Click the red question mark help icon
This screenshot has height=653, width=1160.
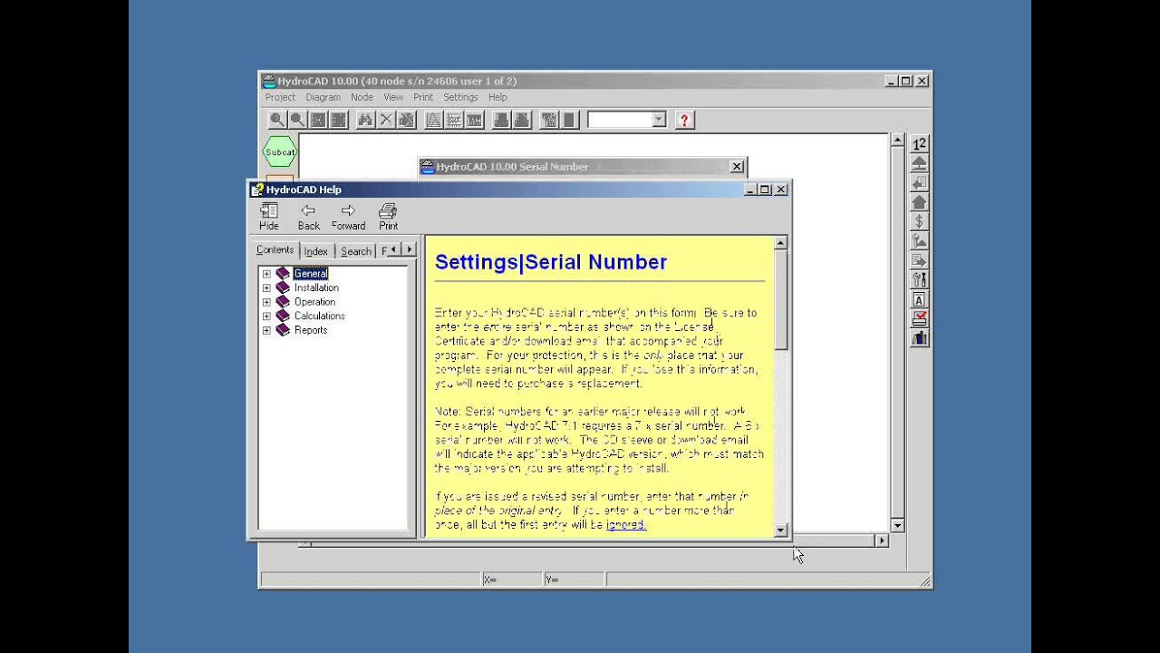[684, 120]
